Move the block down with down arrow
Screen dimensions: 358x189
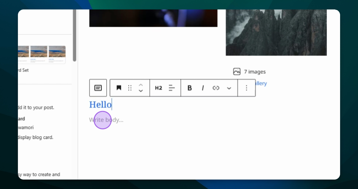click(141, 91)
